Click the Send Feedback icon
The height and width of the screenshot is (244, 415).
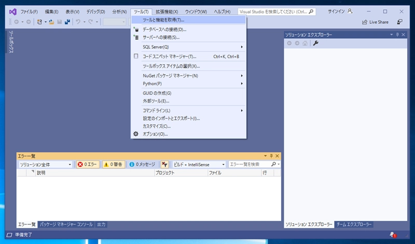(399, 22)
